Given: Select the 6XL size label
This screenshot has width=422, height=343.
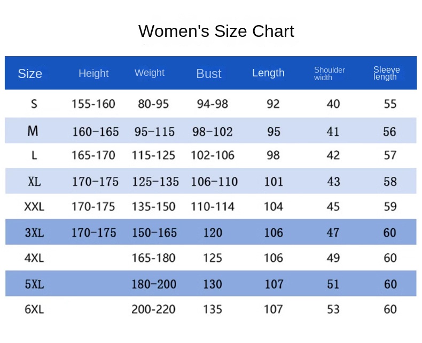Looking at the screenshot, I should pos(34,309).
